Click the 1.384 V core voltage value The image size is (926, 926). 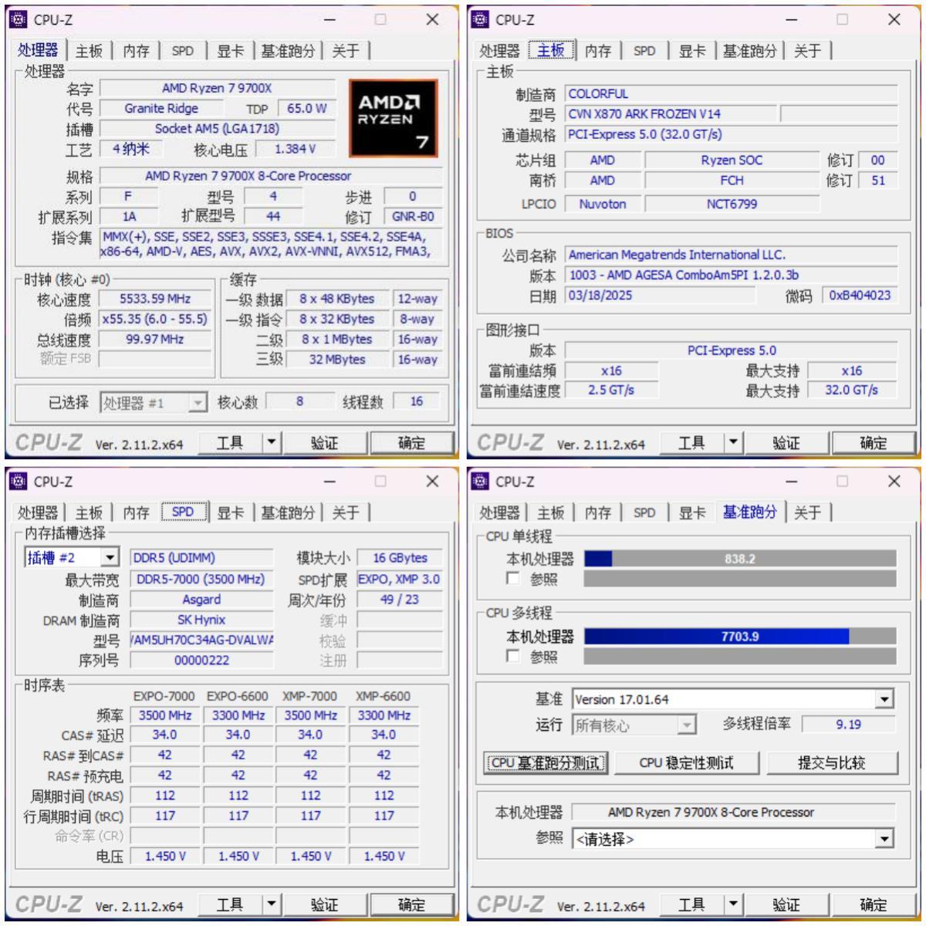(295, 148)
